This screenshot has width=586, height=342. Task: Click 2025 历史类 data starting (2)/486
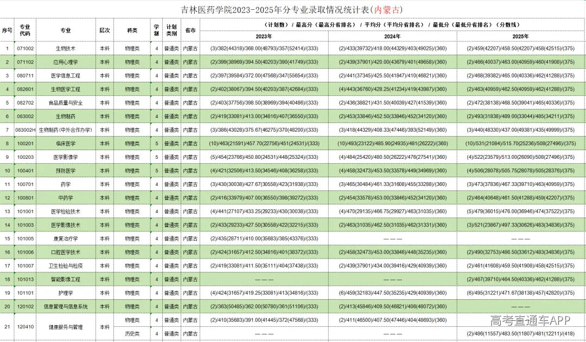521,334
